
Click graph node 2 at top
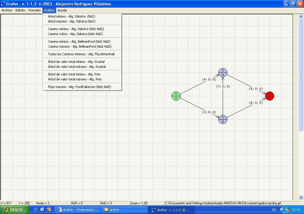pyautogui.click(x=223, y=73)
